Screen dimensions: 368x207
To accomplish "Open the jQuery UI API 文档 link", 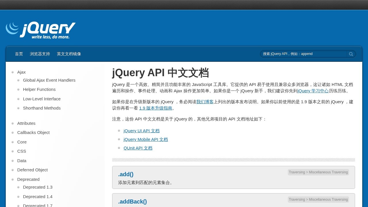I will [x=141, y=131].
